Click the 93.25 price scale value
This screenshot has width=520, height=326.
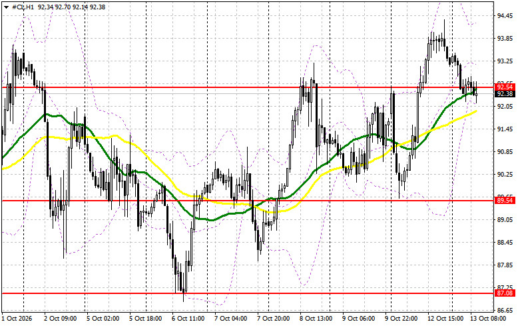(505, 61)
